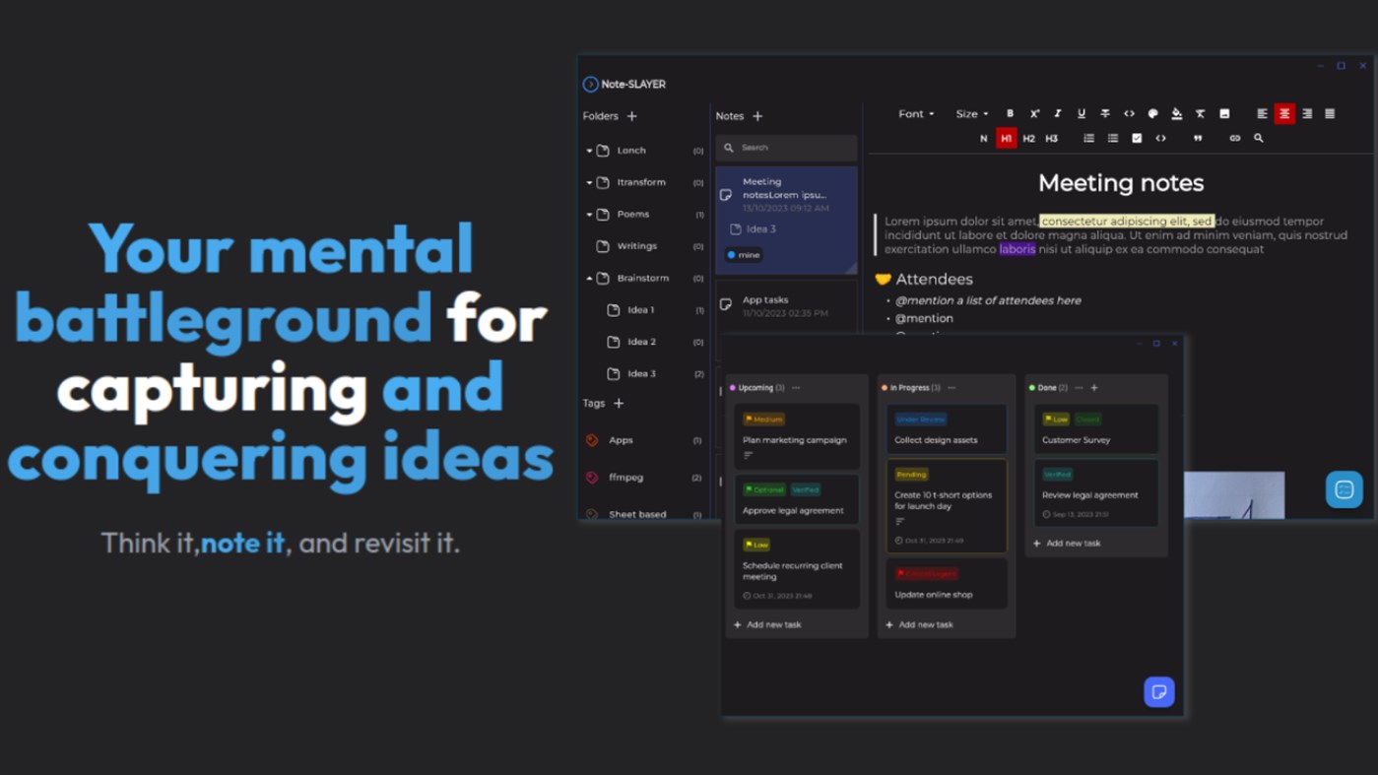Click the editor search magnifier icon

[x=1258, y=138]
